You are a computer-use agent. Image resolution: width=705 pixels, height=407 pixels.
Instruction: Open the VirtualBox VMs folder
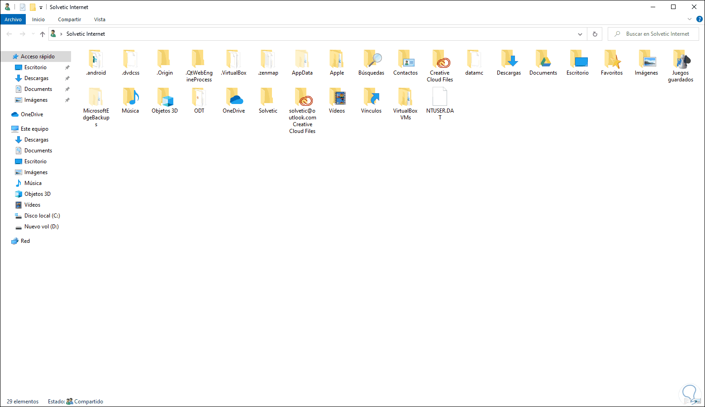coord(405,99)
